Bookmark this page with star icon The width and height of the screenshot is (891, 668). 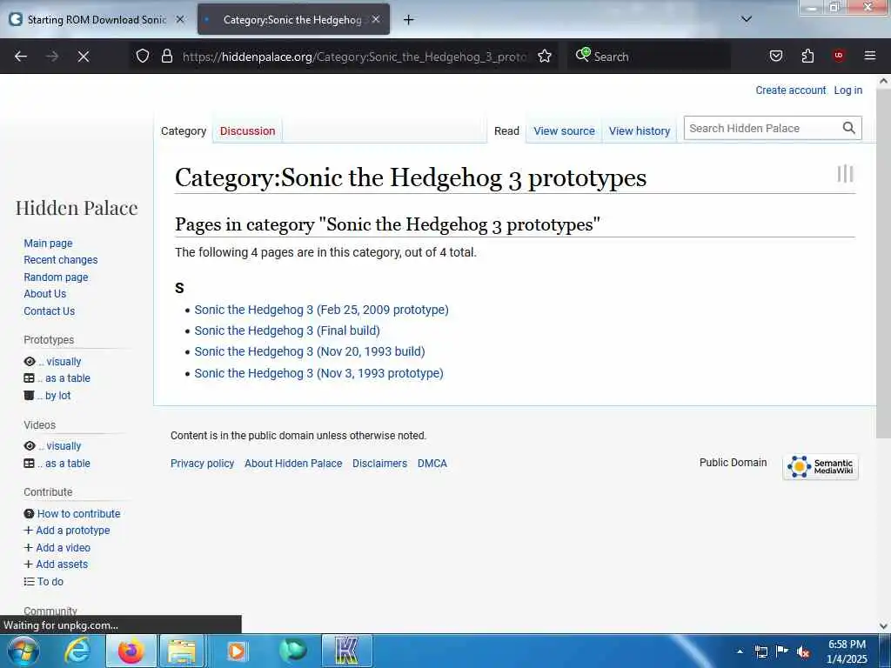pos(545,57)
